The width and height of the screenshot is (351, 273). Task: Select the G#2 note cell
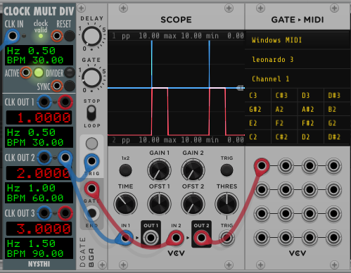pos(258,109)
